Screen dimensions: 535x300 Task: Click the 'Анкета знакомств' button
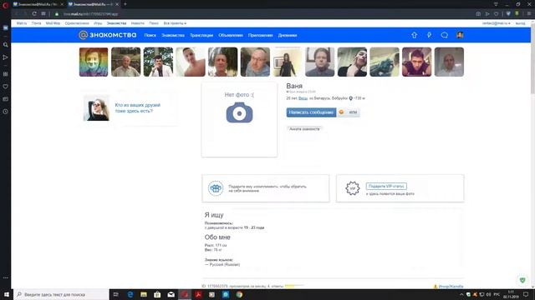pos(304,129)
